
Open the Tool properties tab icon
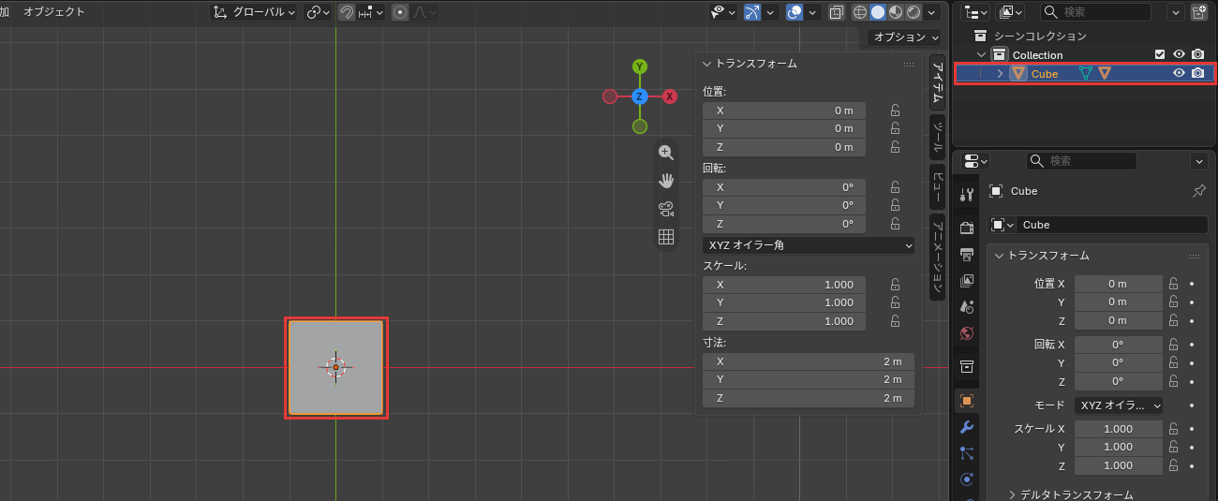[967, 194]
